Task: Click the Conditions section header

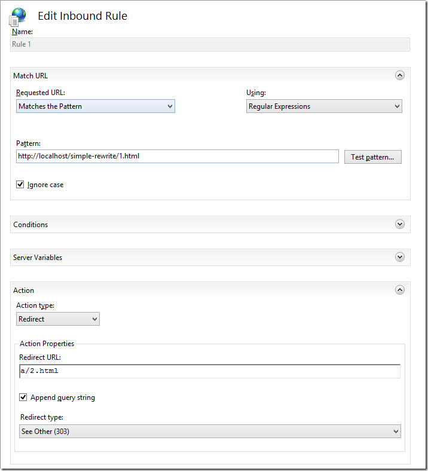Action: pos(31,225)
